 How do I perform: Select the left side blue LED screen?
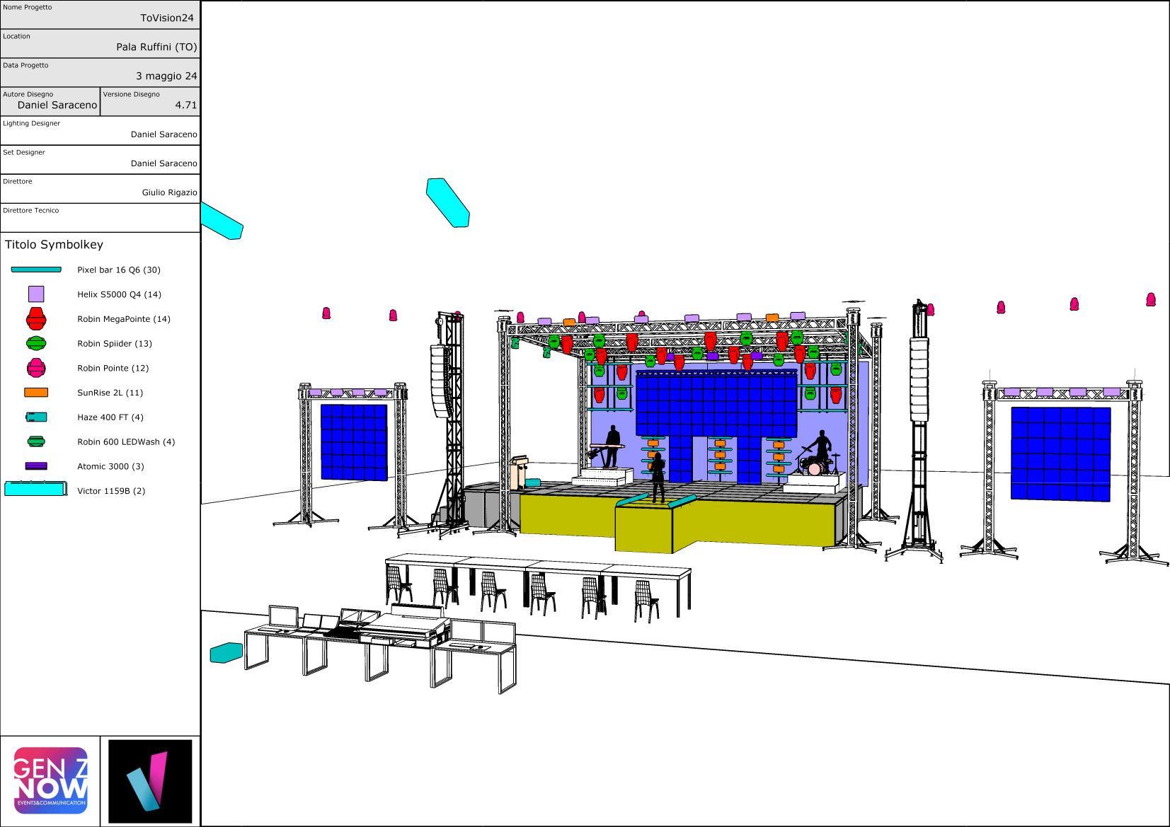pyautogui.click(x=354, y=442)
